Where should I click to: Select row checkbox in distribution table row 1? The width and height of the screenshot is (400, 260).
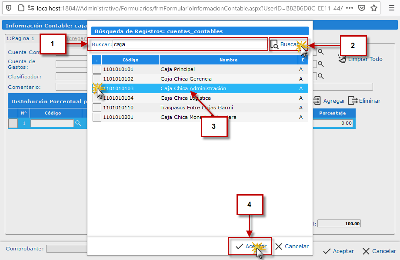[13, 123]
